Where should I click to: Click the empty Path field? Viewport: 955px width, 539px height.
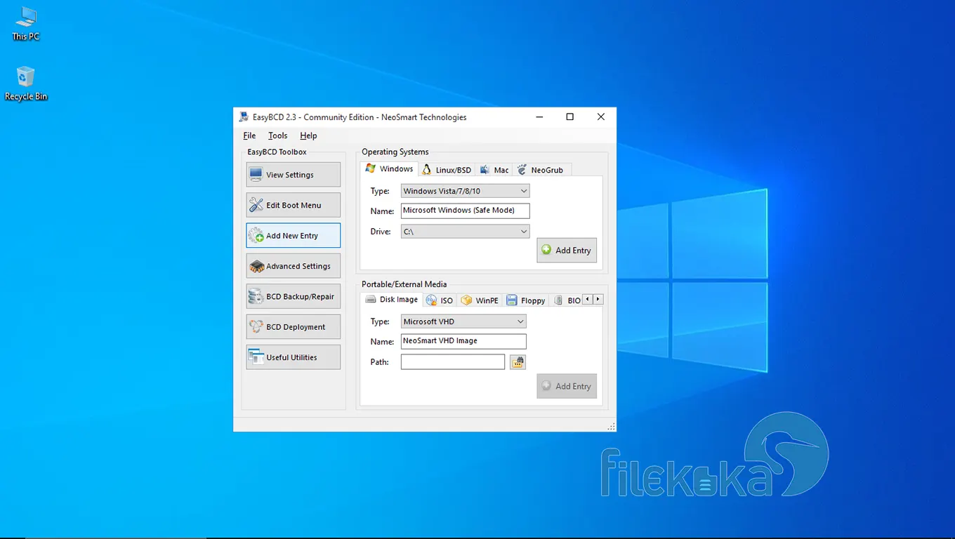pos(453,361)
